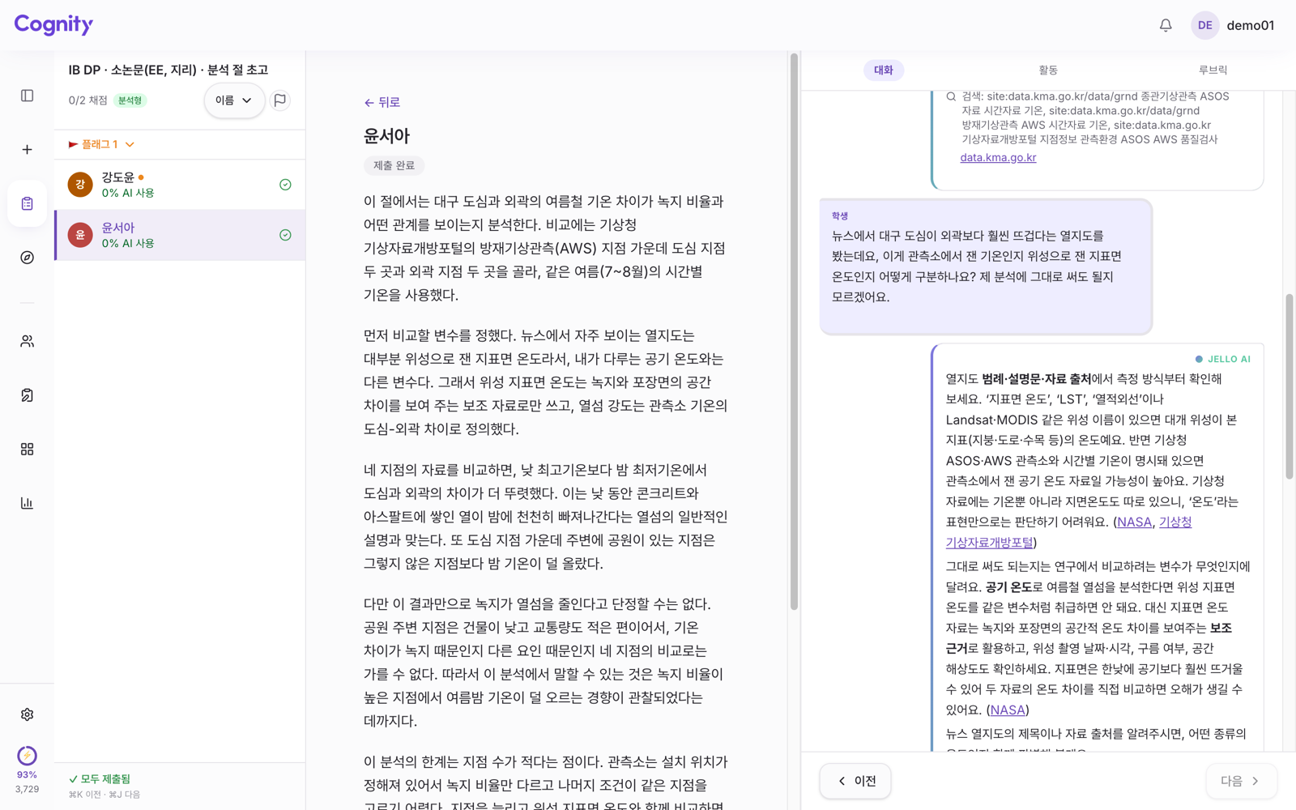Open the settings gear icon
Viewport: 1296px width, 810px height.
point(27,714)
